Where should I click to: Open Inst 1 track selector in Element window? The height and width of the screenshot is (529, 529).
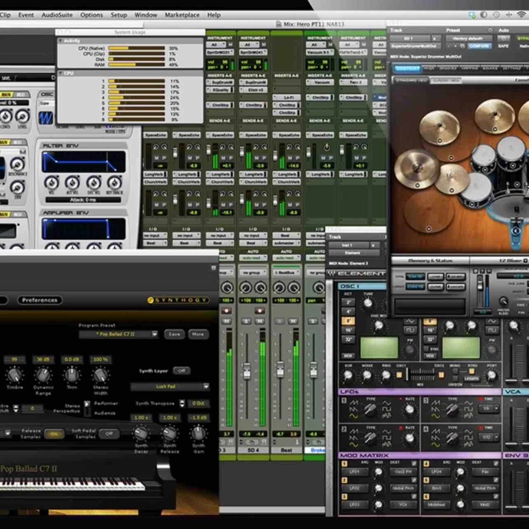(x=349, y=245)
